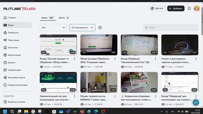Image resolution: width=203 pixels, height=114 pixels.
Task: Open options menu for Вклад Сбербанка "Накопительный Счет"
Action: click(x=155, y=59)
